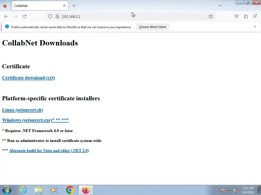Restore down the Firefox window

[248, 3]
